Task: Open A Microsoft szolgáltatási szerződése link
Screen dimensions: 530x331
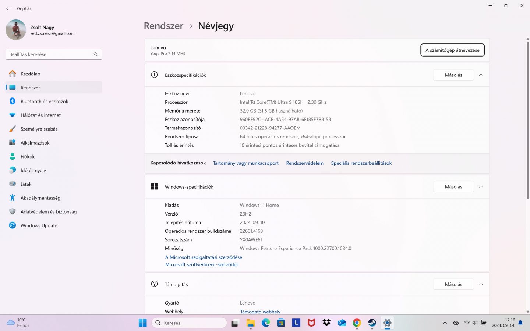Action: click(x=204, y=257)
